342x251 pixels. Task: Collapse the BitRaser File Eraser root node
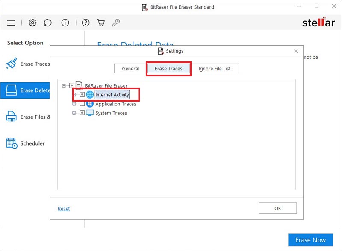coord(64,86)
